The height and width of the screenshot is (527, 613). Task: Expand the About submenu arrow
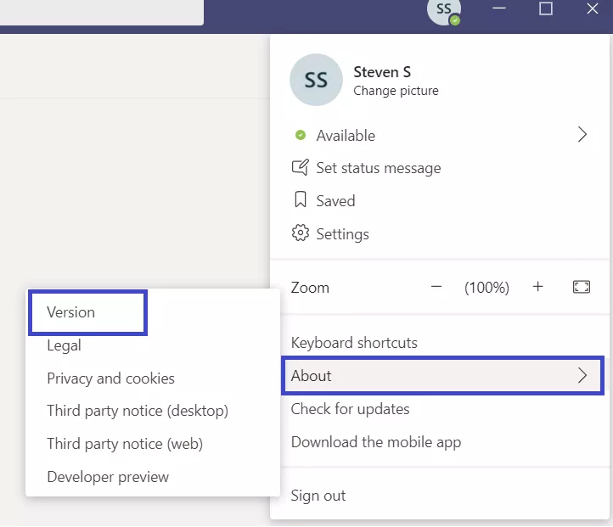(582, 375)
